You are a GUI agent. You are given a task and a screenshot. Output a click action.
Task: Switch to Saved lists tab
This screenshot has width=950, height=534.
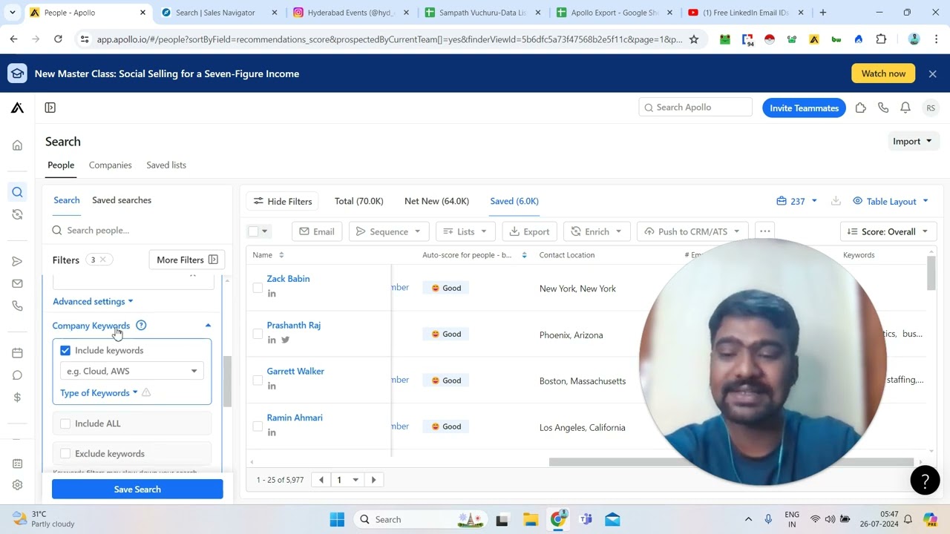click(166, 165)
